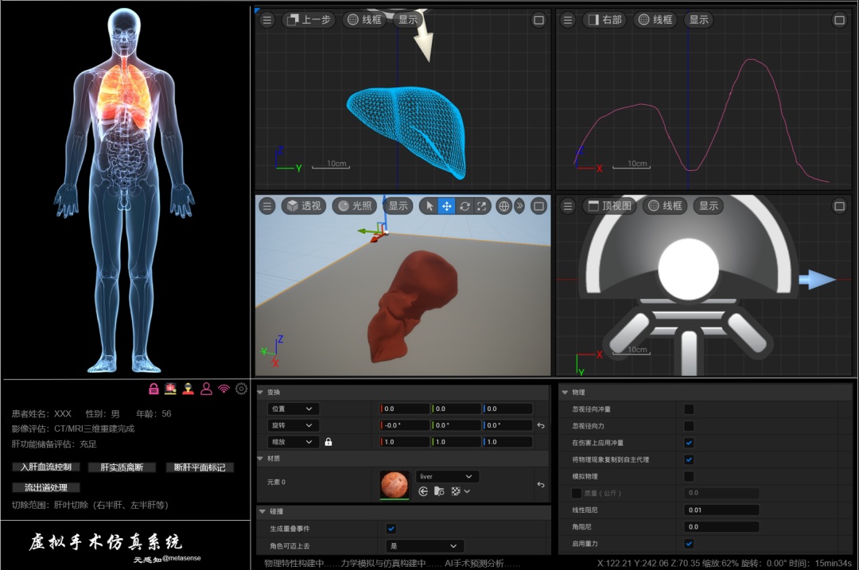Click the liver material preview swatch
The height and width of the screenshot is (570, 859).
pos(395,485)
